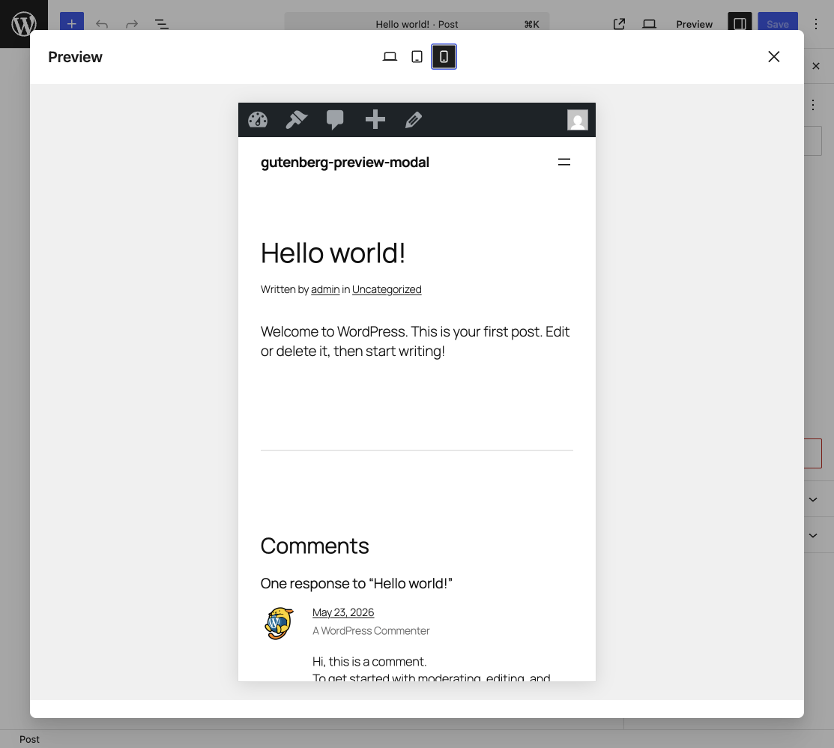The height and width of the screenshot is (748, 834).
Task: Click the Preview button in editor toolbar
Action: tap(694, 24)
